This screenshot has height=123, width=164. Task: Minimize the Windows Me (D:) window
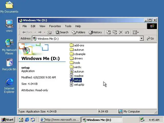pyautogui.click(x=146, y=20)
